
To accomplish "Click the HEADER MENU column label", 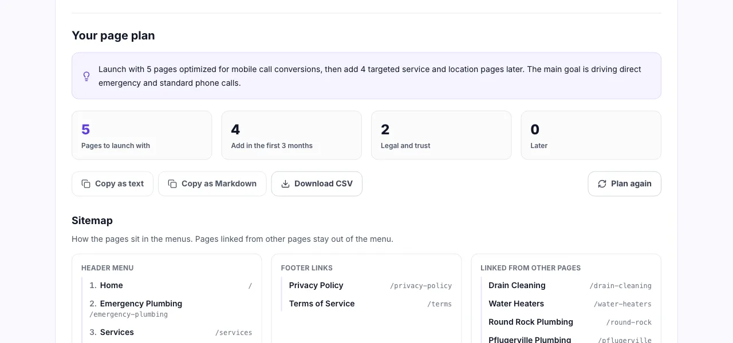I will tap(108, 268).
